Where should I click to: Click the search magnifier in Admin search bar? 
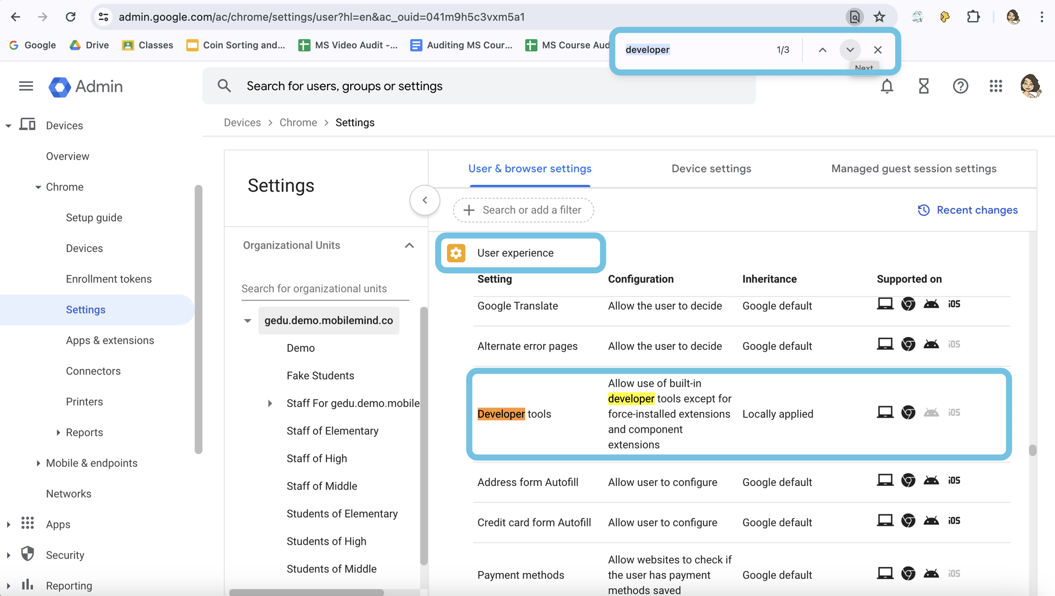tap(224, 86)
